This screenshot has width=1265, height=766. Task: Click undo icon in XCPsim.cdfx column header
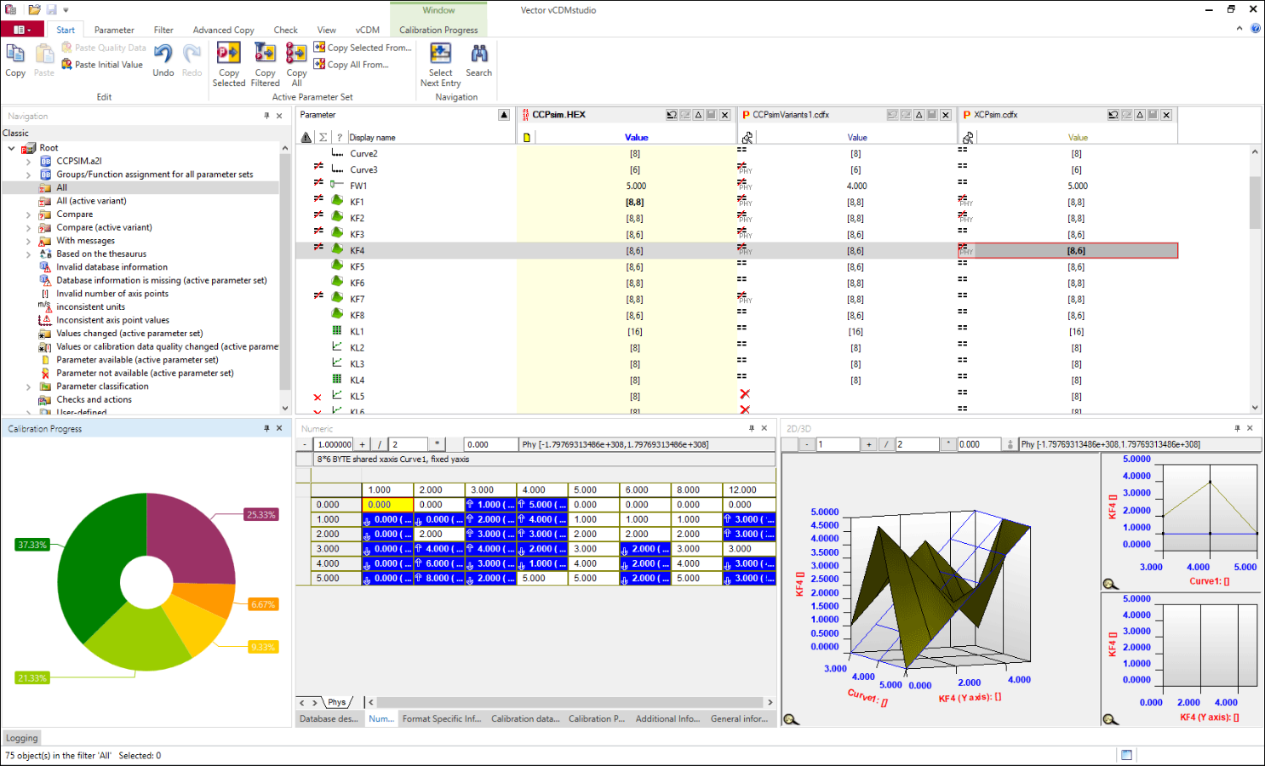tap(1113, 115)
